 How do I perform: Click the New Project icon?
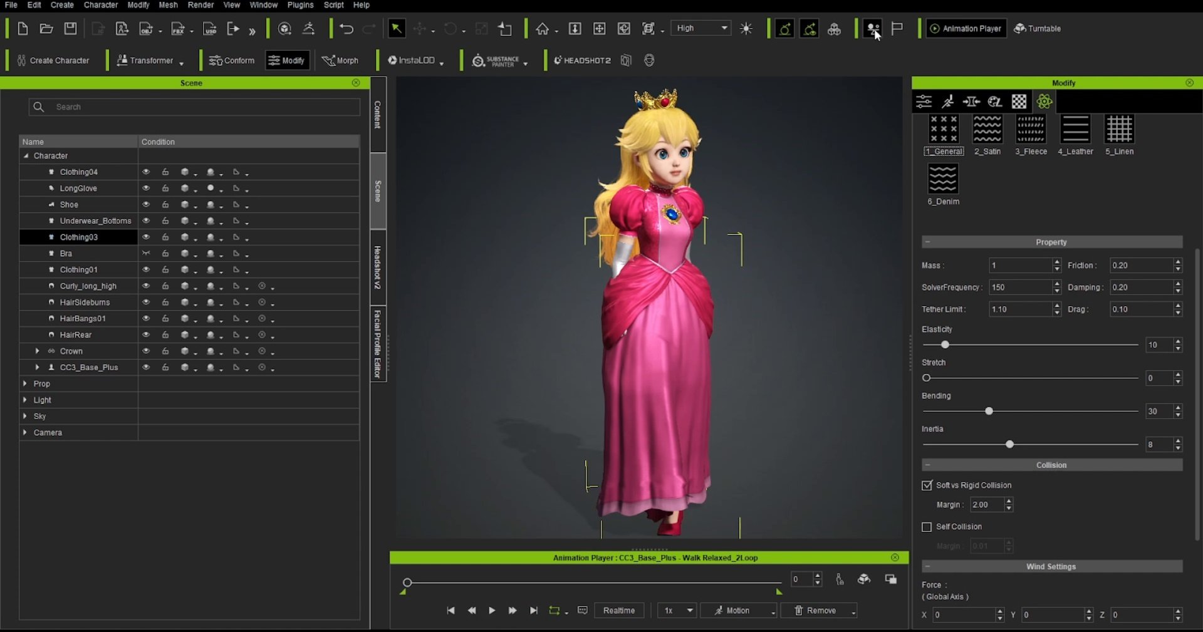tap(23, 29)
